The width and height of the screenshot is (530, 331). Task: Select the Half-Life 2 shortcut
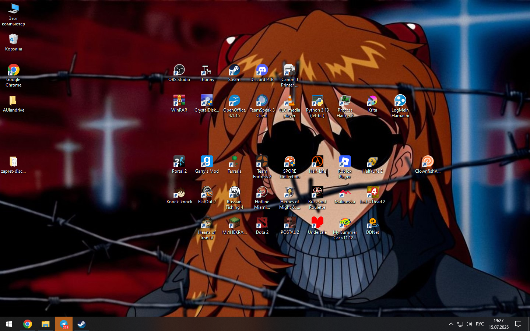pyautogui.click(x=372, y=165)
